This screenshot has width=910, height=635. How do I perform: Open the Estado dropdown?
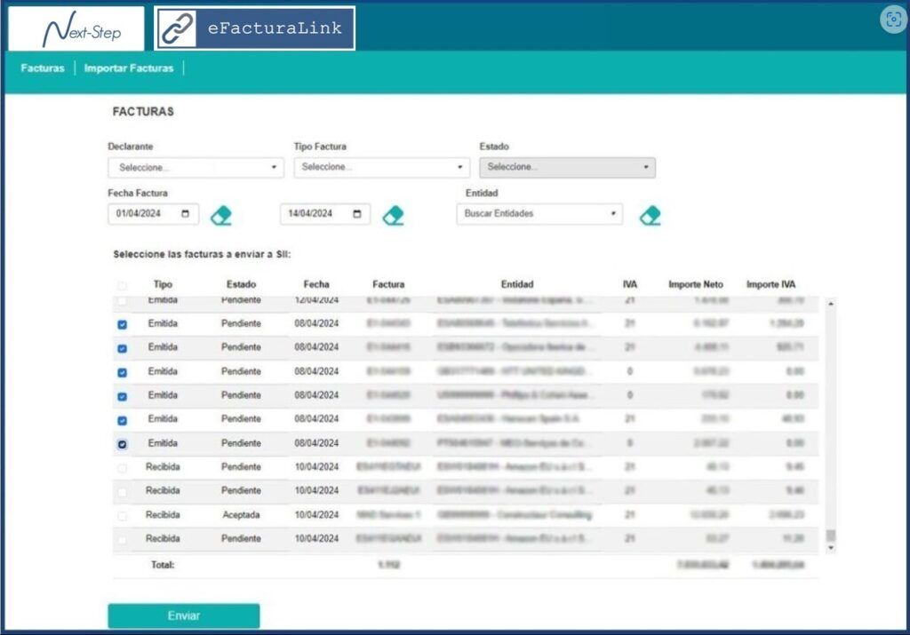tap(568, 167)
